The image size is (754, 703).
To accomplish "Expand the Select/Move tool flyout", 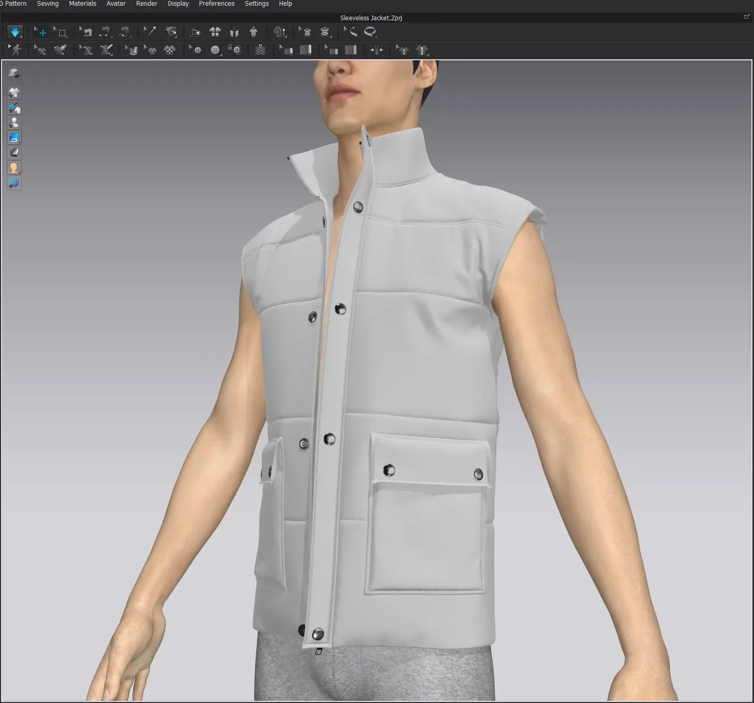I will coord(35,27).
